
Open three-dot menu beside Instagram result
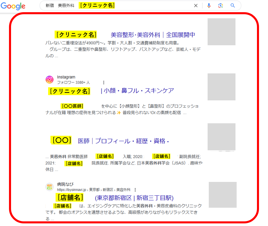tap(104, 82)
